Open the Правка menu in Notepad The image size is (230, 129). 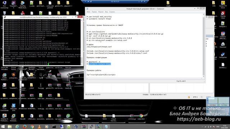coord(94,12)
